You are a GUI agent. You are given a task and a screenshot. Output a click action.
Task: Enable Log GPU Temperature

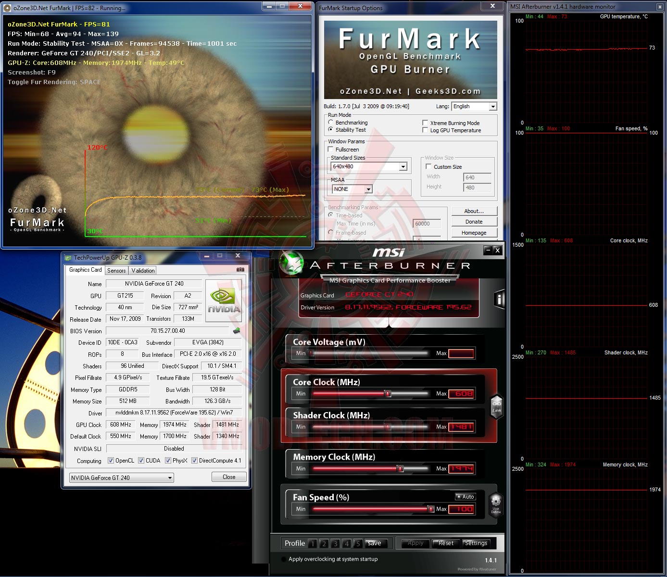(425, 130)
